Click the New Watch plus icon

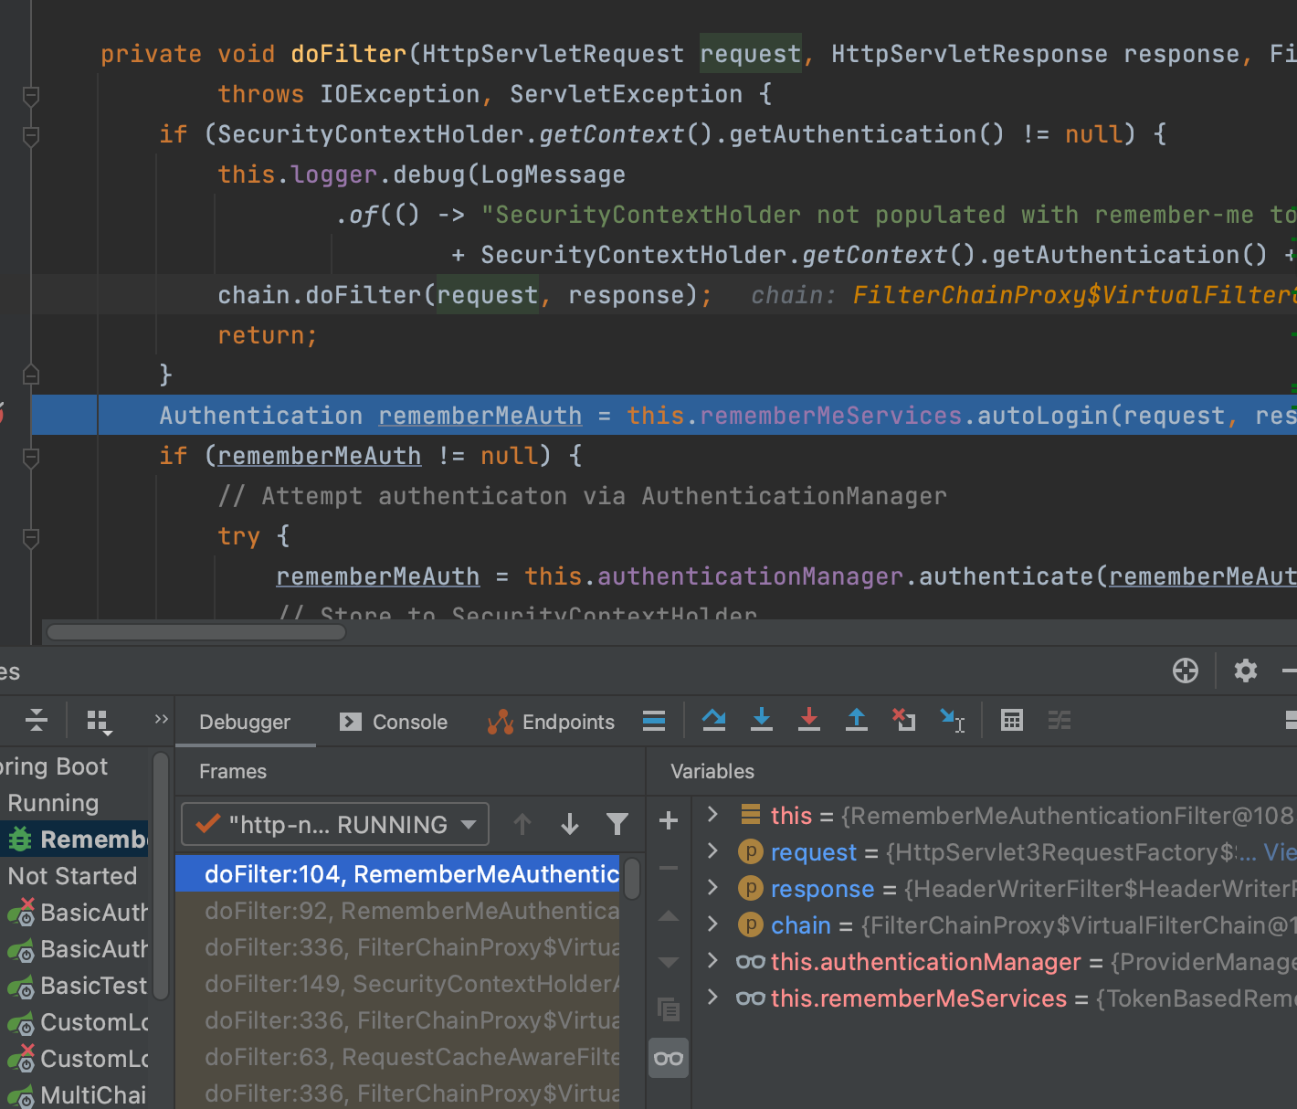(x=669, y=820)
